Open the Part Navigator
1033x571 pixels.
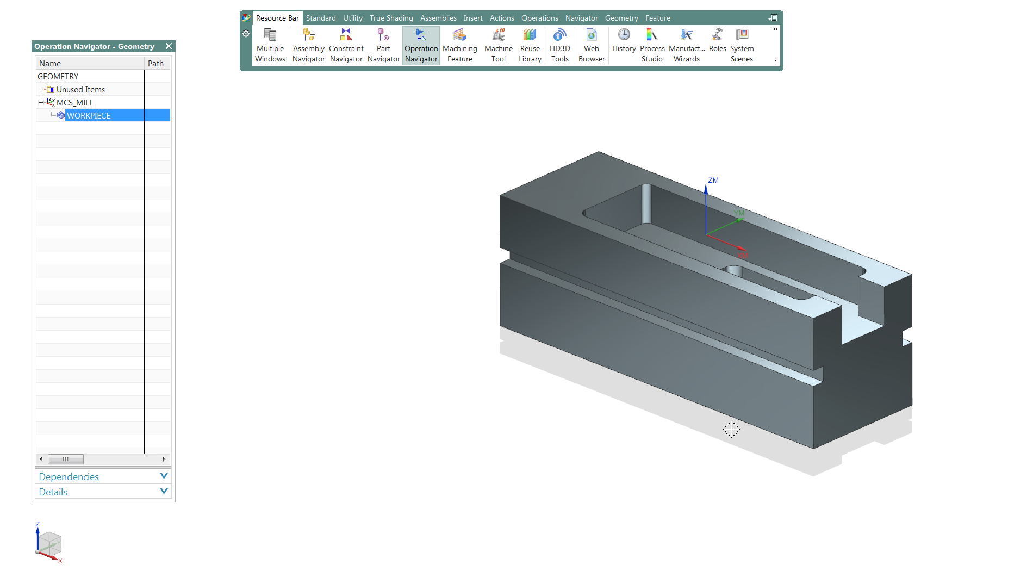384,46
